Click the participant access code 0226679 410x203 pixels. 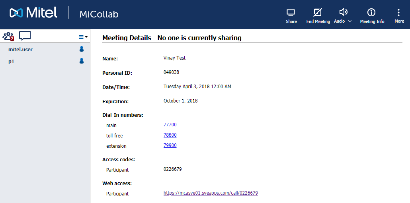pos(172,169)
